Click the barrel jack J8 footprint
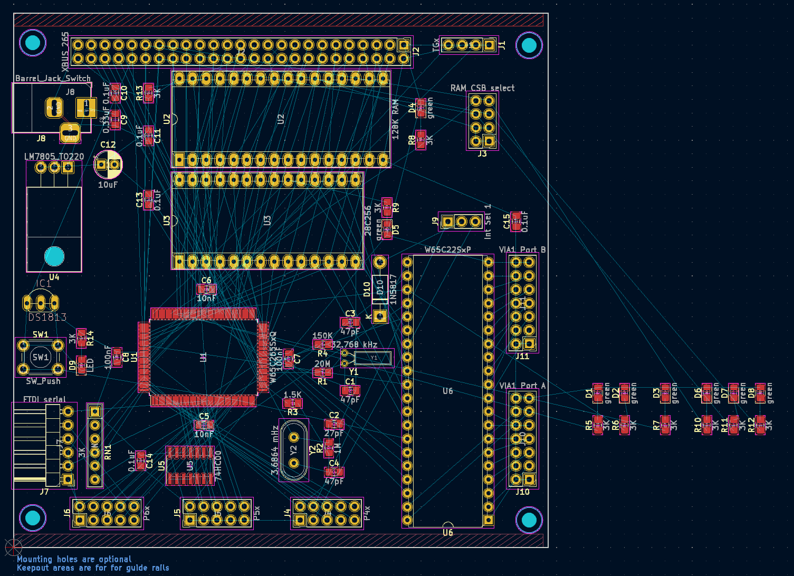794x576 pixels. [x=52, y=108]
